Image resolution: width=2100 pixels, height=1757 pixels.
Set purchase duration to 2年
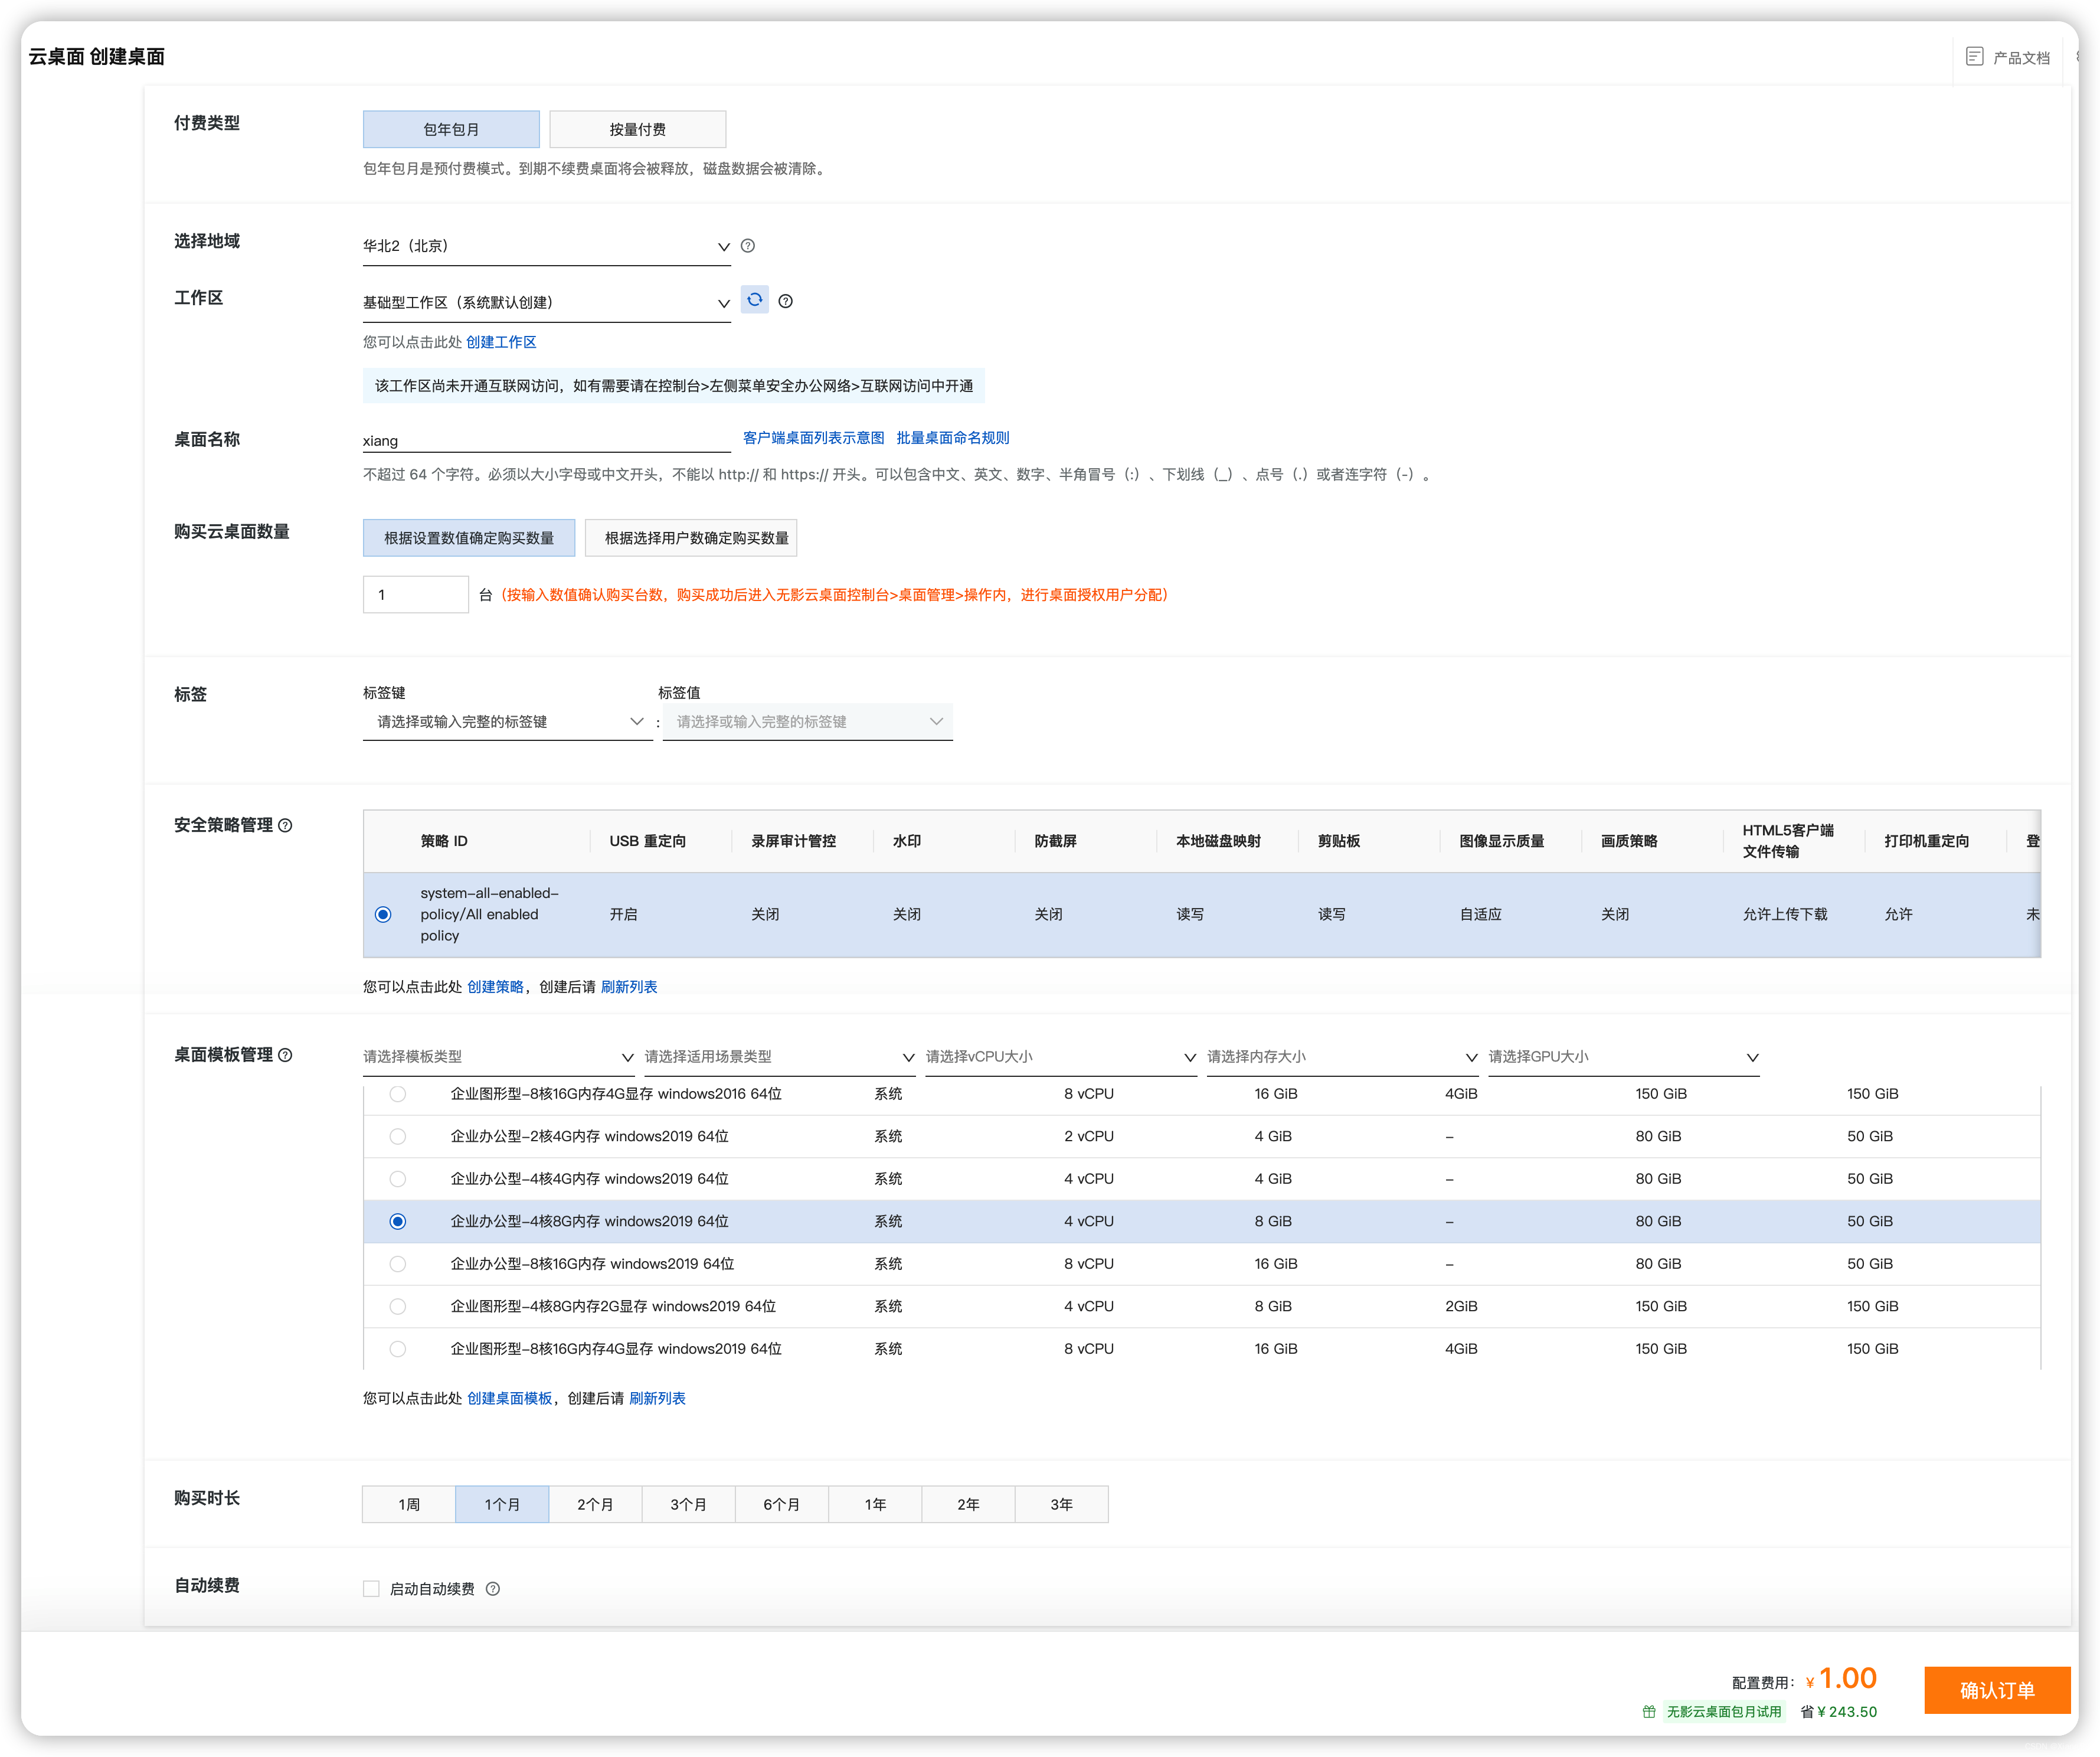coord(968,1505)
